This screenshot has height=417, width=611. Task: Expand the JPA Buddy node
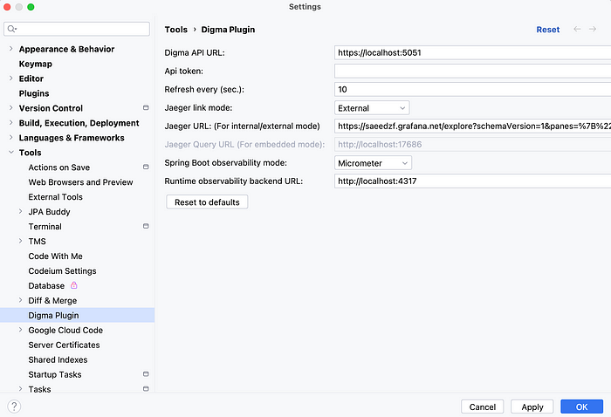(x=20, y=211)
